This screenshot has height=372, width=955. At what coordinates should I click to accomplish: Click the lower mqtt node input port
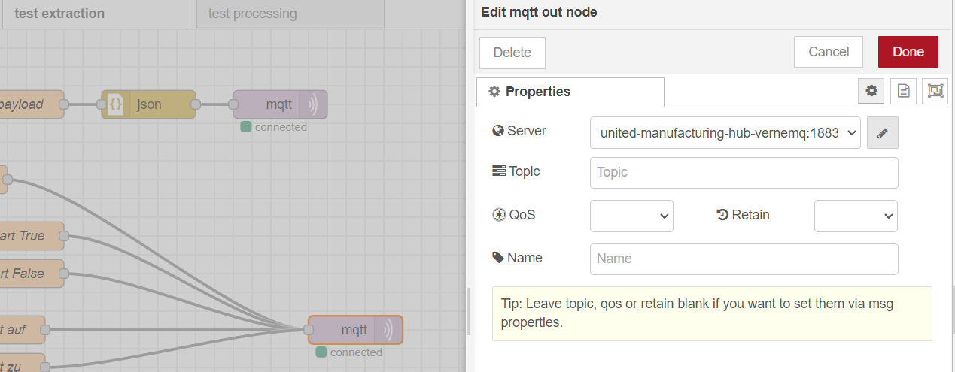pos(309,329)
